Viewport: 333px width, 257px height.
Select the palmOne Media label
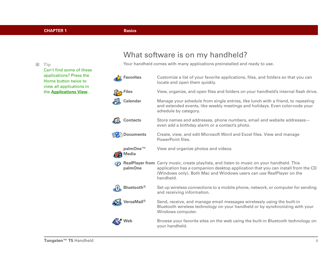click(135, 151)
